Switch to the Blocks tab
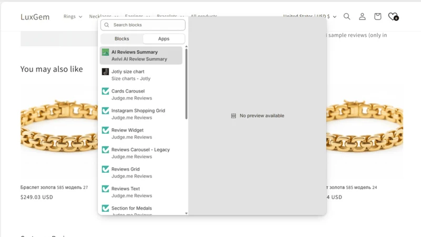The image size is (421, 237). click(x=122, y=38)
